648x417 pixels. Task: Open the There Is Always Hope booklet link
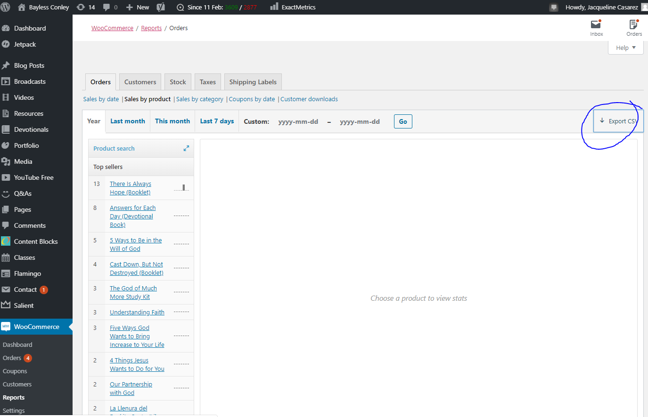[131, 188]
